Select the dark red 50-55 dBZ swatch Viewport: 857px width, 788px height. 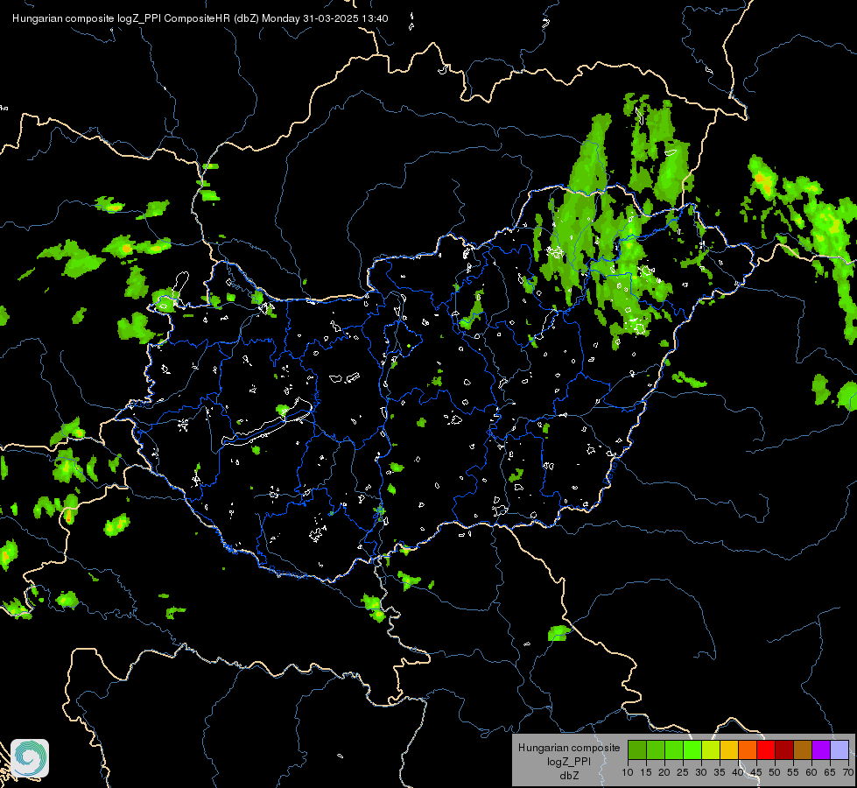784,750
